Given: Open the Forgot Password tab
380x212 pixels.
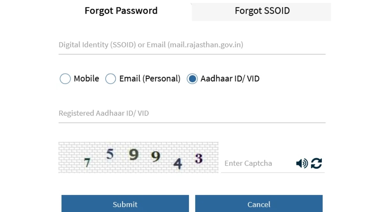Looking at the screenshot, I should [121, 11].
